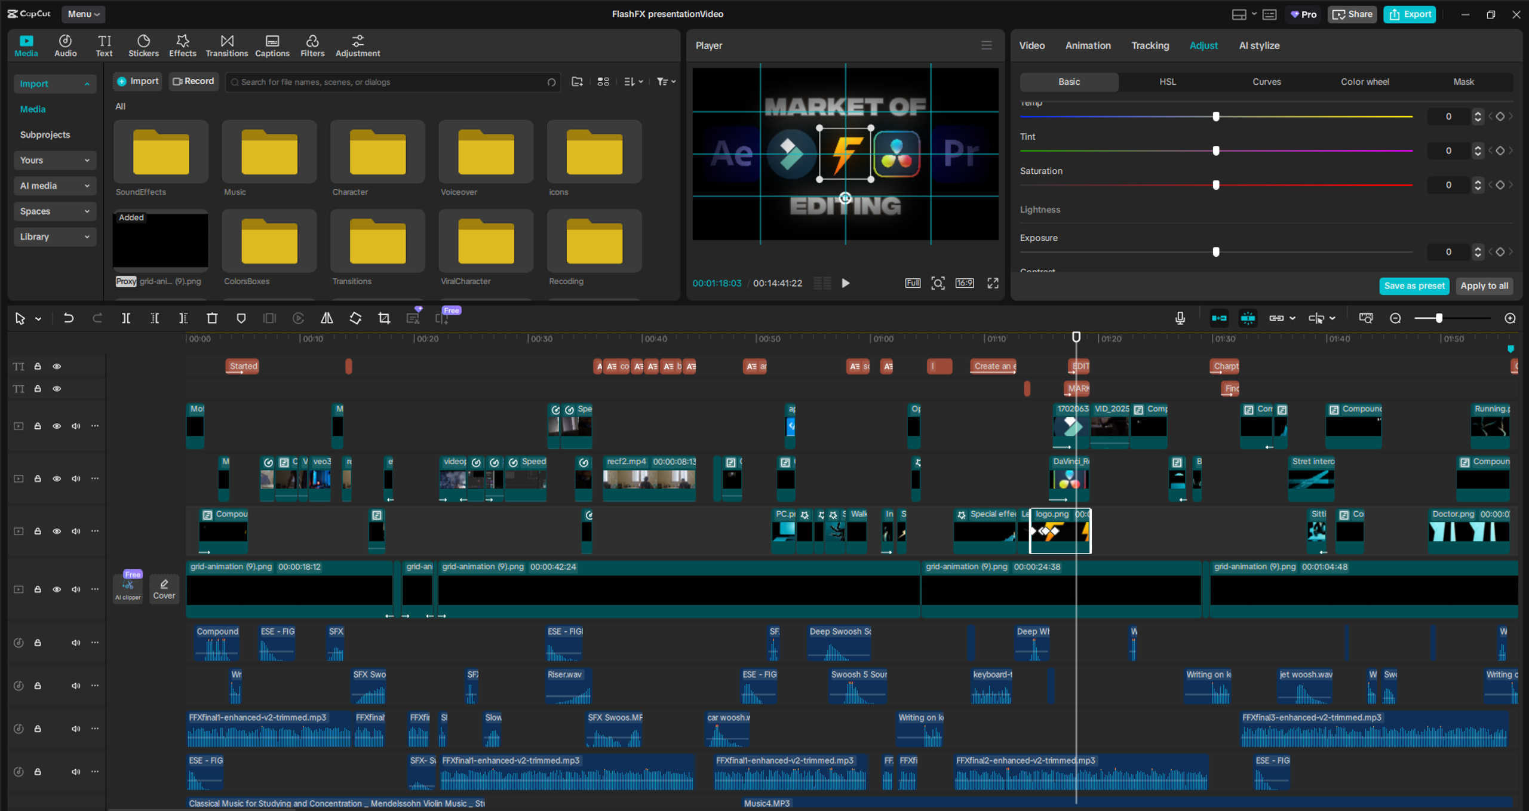1529x811 pixels.
Task: Open the Stickers panel
Action: [143, 45]
